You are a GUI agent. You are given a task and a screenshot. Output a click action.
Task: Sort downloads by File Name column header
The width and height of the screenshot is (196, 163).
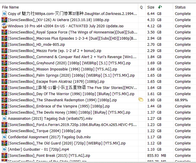click(10, 7)
